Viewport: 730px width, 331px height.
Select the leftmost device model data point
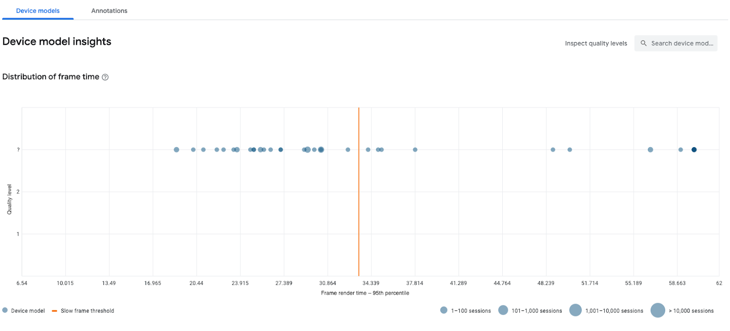coord(177,150)
